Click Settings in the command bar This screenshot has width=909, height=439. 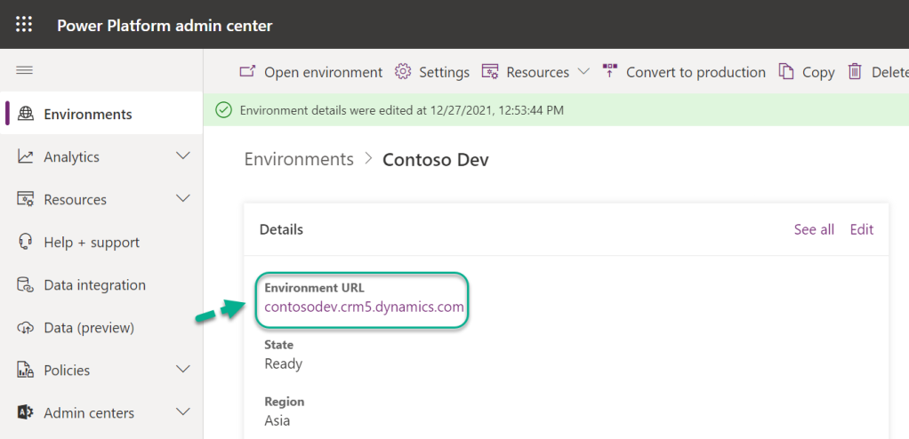432,72
